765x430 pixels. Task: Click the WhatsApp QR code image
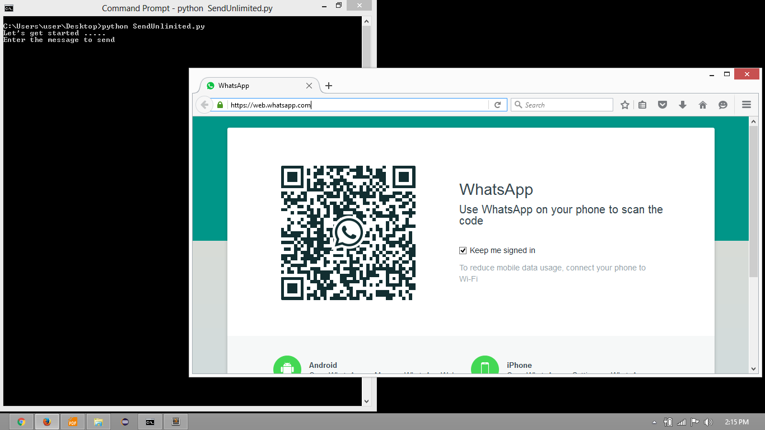(348, 233)
